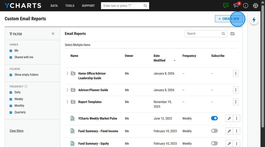The width and height of the screenshot is (265, 147).
Task: Click the January 8, 2026 date for Advisor/Planner Guide
Action: click(164, 90)
